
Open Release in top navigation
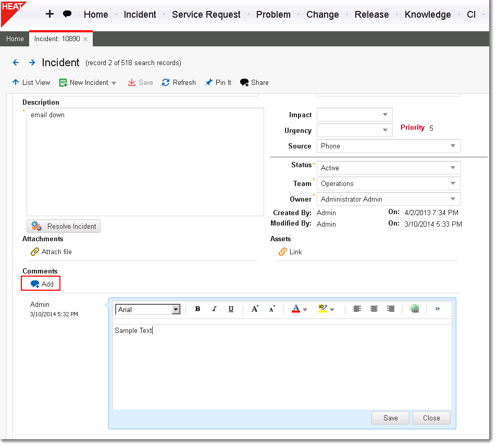point(371,15)
